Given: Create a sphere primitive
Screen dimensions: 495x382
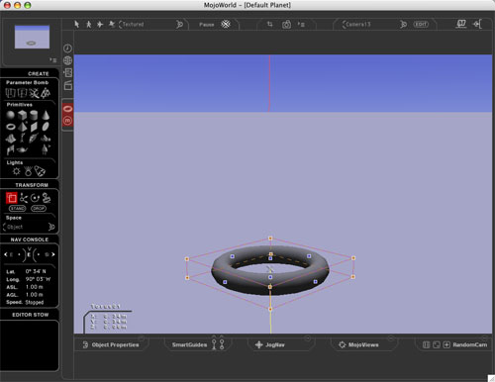Looking at the screenshot, I should point(11,115).
